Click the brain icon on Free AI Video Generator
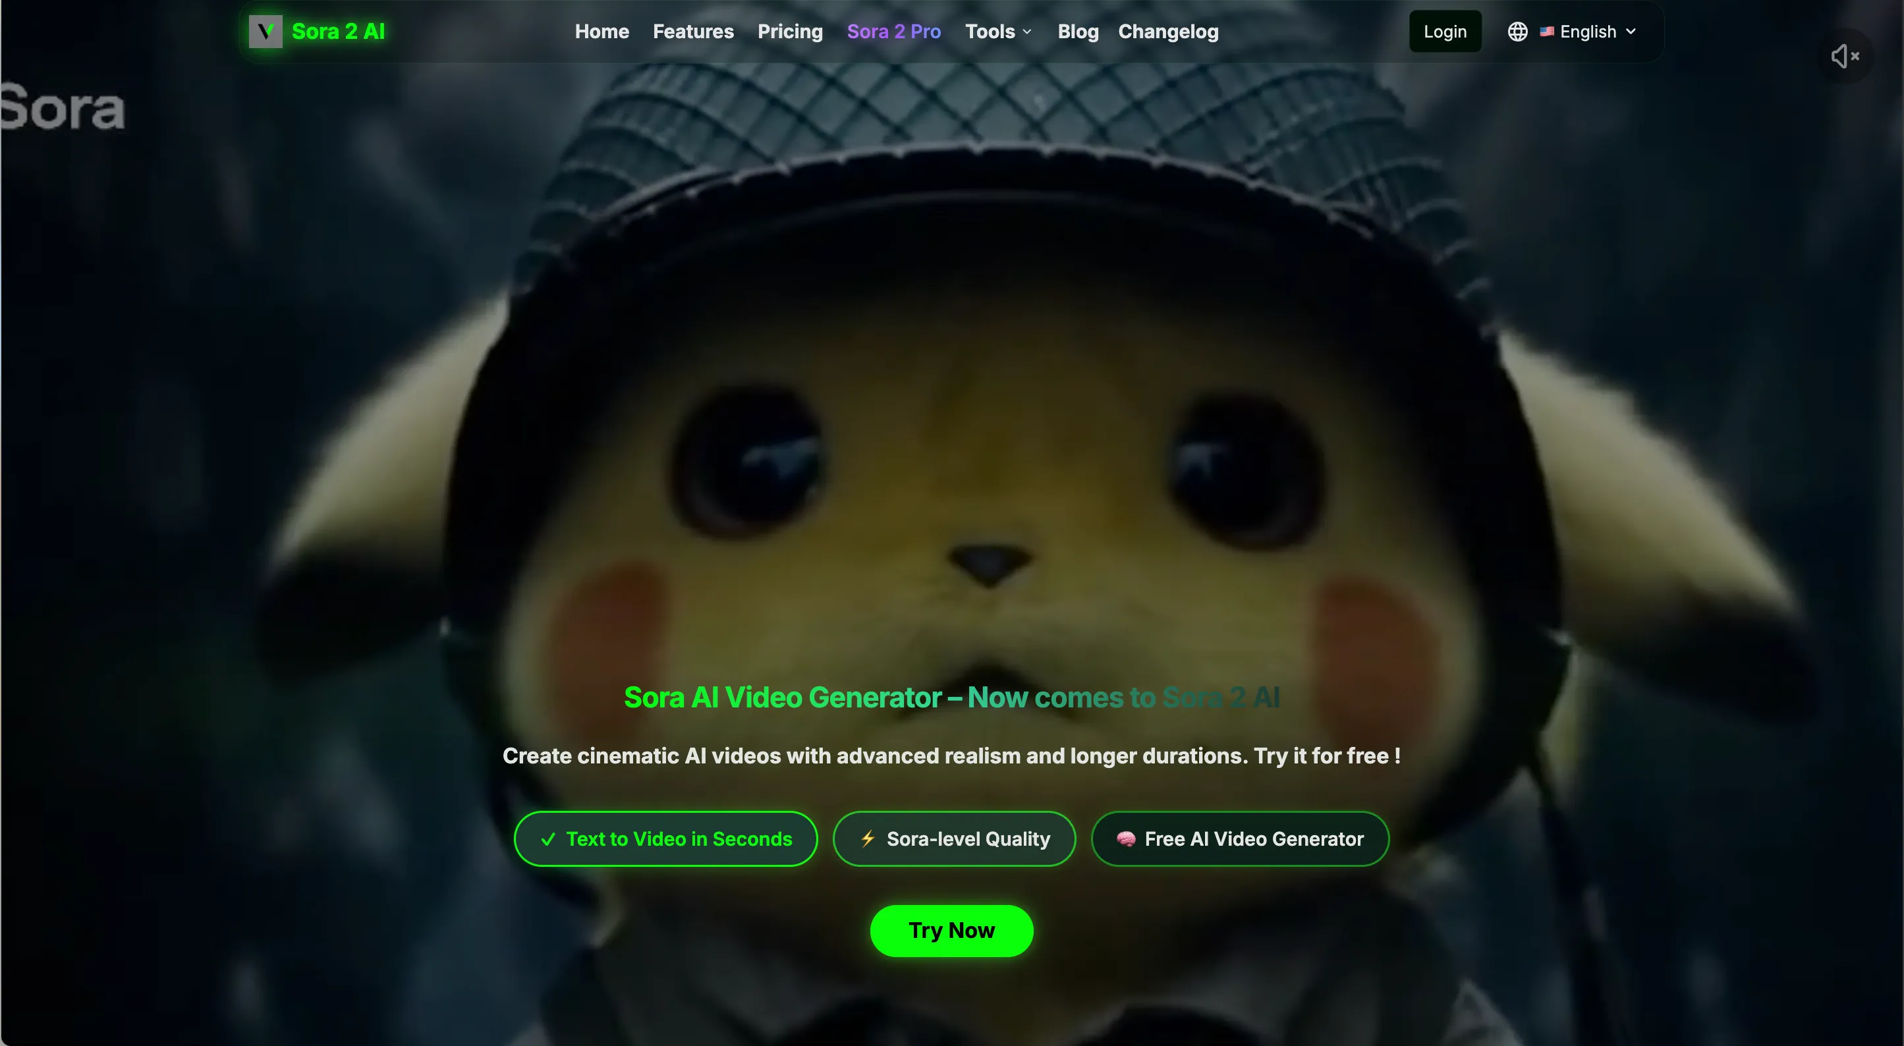 1126,839
